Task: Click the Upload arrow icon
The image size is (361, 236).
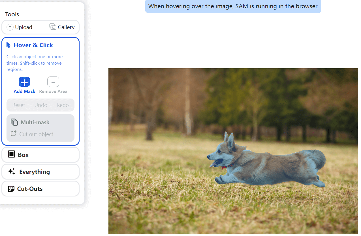Action: click(10, 27)
